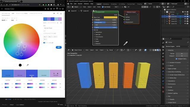Click the eyedropper icon below the color wheel
The image size is (190, 107).
tap(28, 65)
